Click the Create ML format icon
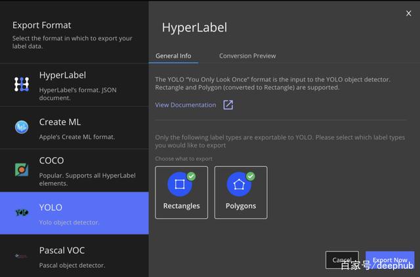420x277 pixels. (x=22, y=127)
